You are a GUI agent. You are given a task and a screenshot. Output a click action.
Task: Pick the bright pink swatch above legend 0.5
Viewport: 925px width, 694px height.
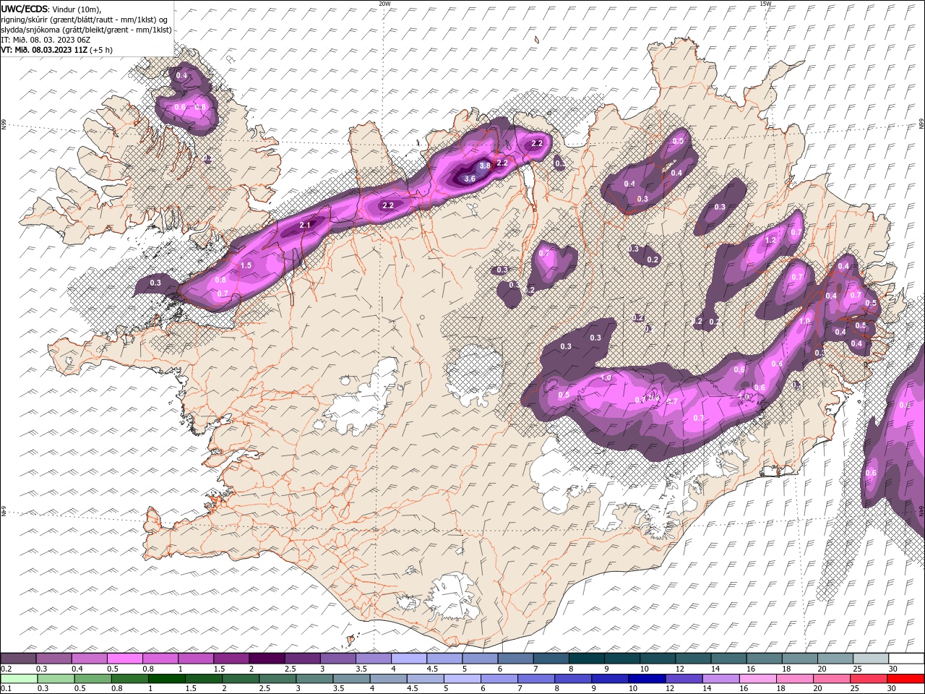pyautogui.click(x=124, y=659)
